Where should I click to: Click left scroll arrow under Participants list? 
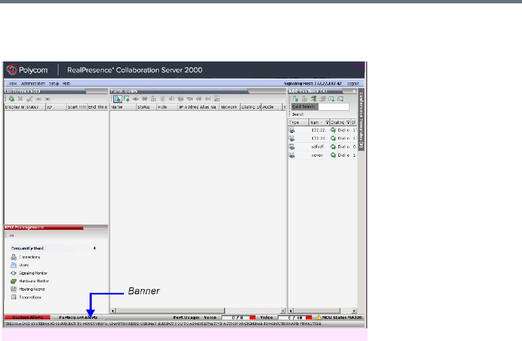(x=112, y=311)
